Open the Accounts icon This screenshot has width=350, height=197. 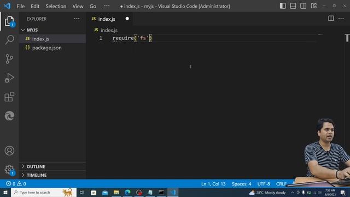(x=9, y=151)
